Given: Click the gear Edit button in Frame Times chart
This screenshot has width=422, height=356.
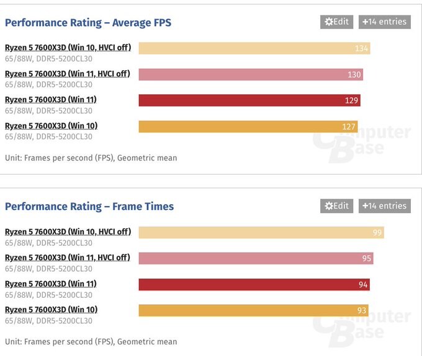Looking at the screenshot, I should pos(336,206).
